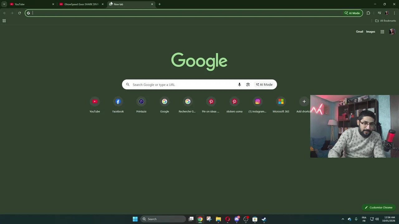Open Gmail link

pos(359,32)
